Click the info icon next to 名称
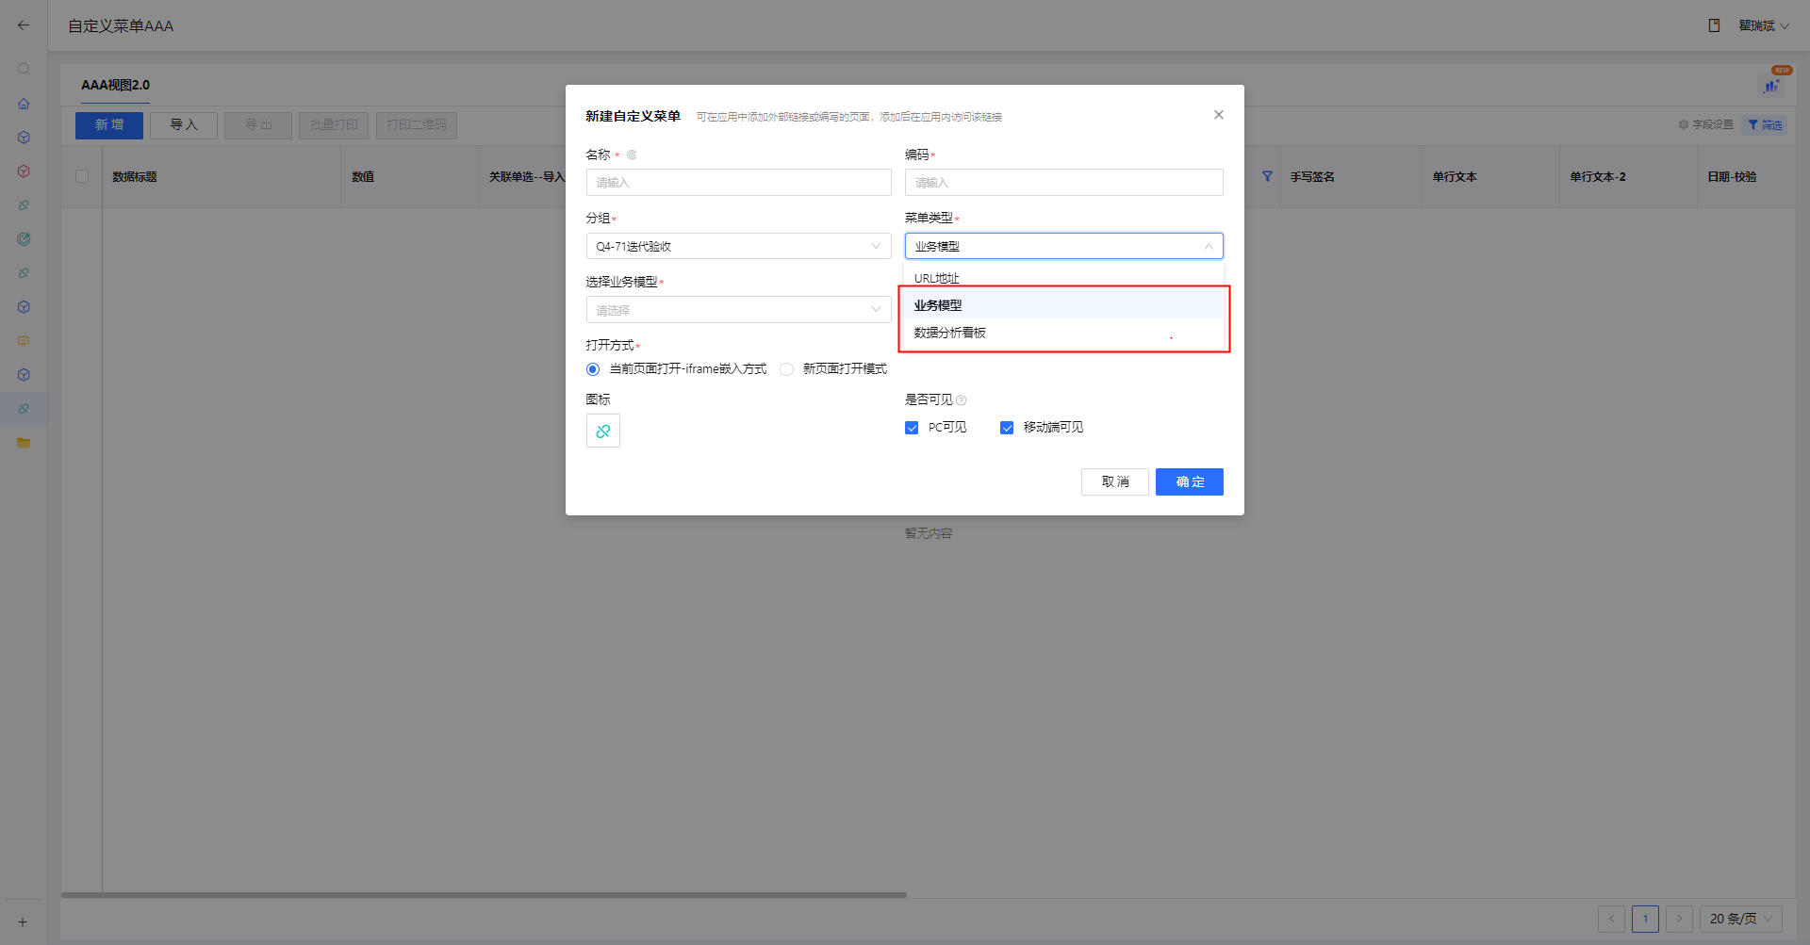This screenshot has width=1810, height=945. pos(632,155)
